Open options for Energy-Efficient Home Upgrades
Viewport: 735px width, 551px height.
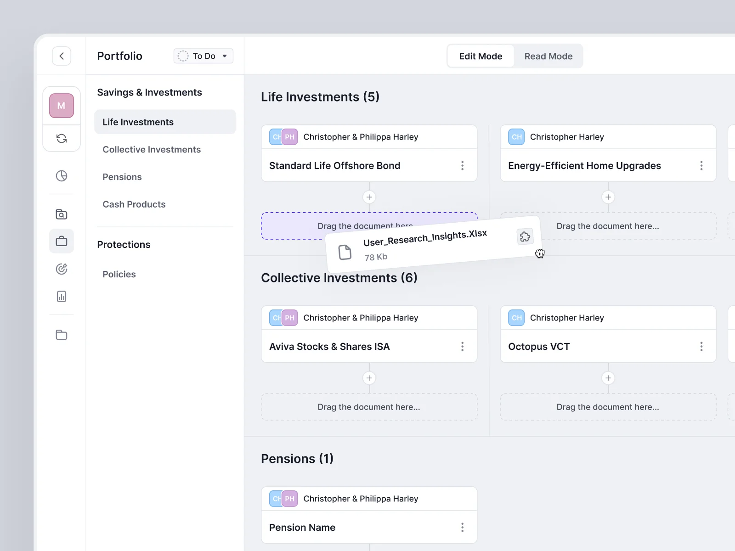701,166
